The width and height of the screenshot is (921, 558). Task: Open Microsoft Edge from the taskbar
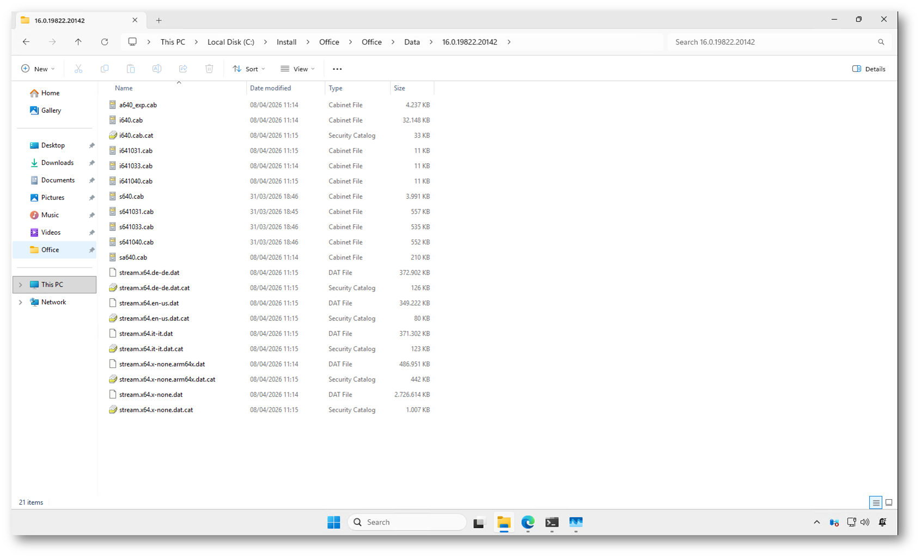pos(528,522)
